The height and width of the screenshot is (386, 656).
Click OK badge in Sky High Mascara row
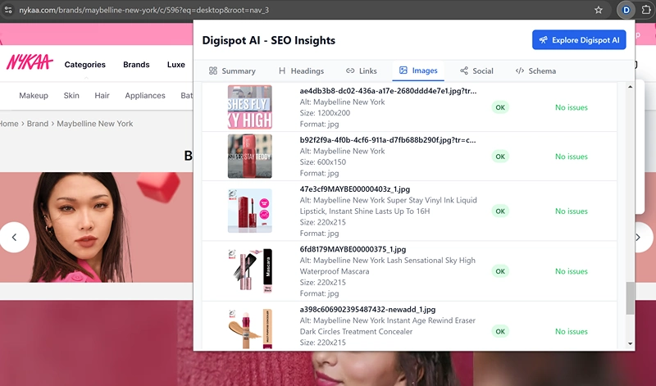(500, 271)
